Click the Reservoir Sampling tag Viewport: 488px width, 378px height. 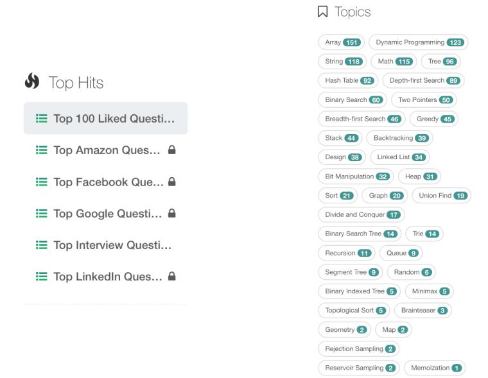point(359,368)
